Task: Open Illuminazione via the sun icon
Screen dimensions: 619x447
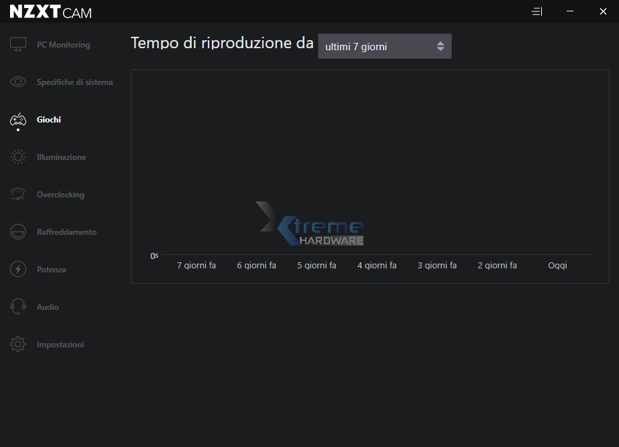Action: (x=18, y=157)
